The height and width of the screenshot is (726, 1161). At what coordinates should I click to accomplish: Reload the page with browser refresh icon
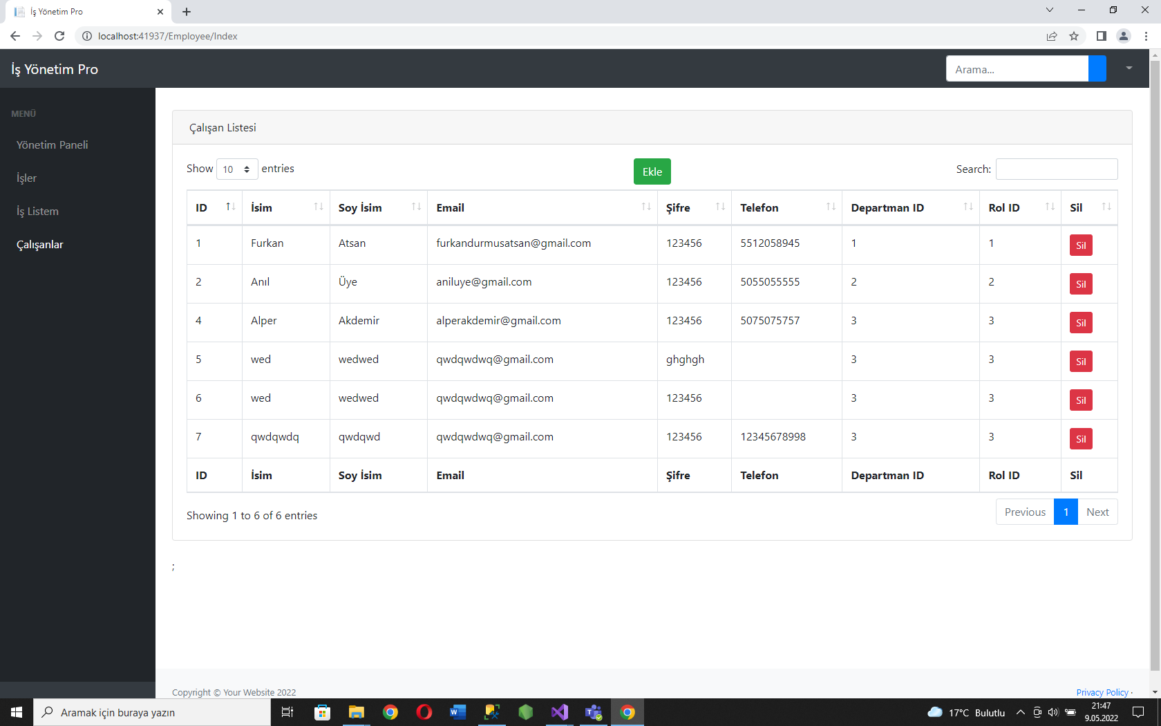click(x=59, y=36)
